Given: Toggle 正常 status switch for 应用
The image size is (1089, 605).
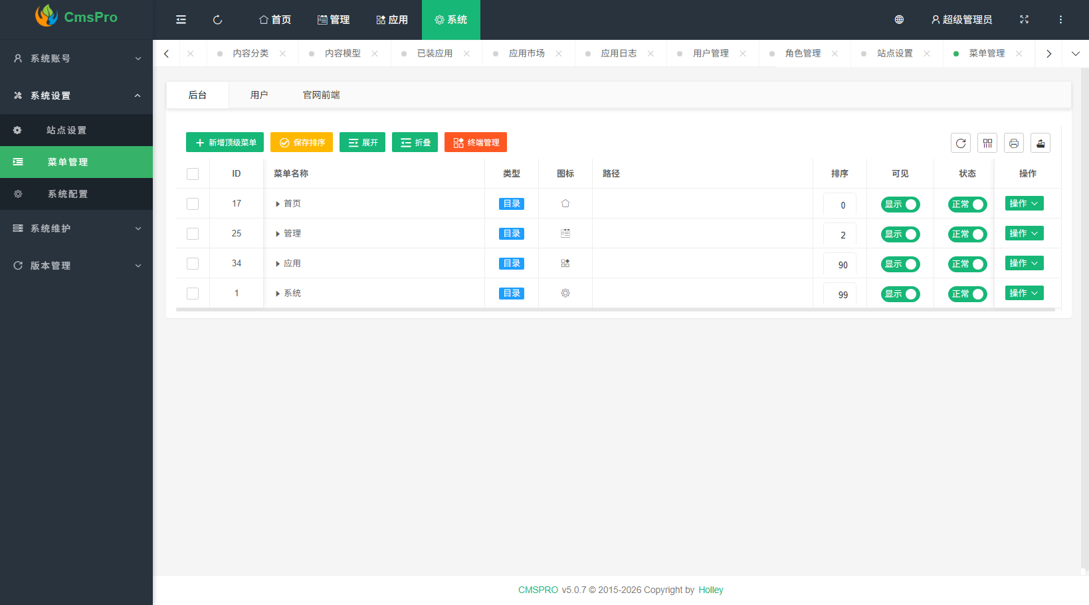Looking at the screenshot, I should tap(967, 264).
